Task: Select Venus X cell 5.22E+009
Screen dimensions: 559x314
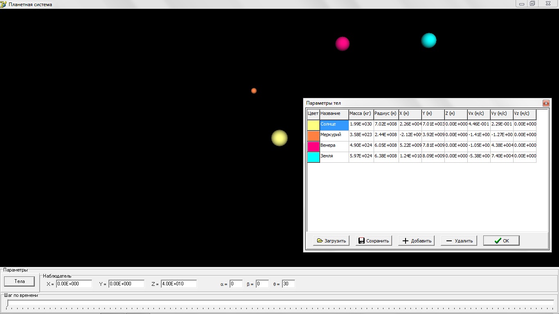Action: pyautogui.click(x=410, y=146)
